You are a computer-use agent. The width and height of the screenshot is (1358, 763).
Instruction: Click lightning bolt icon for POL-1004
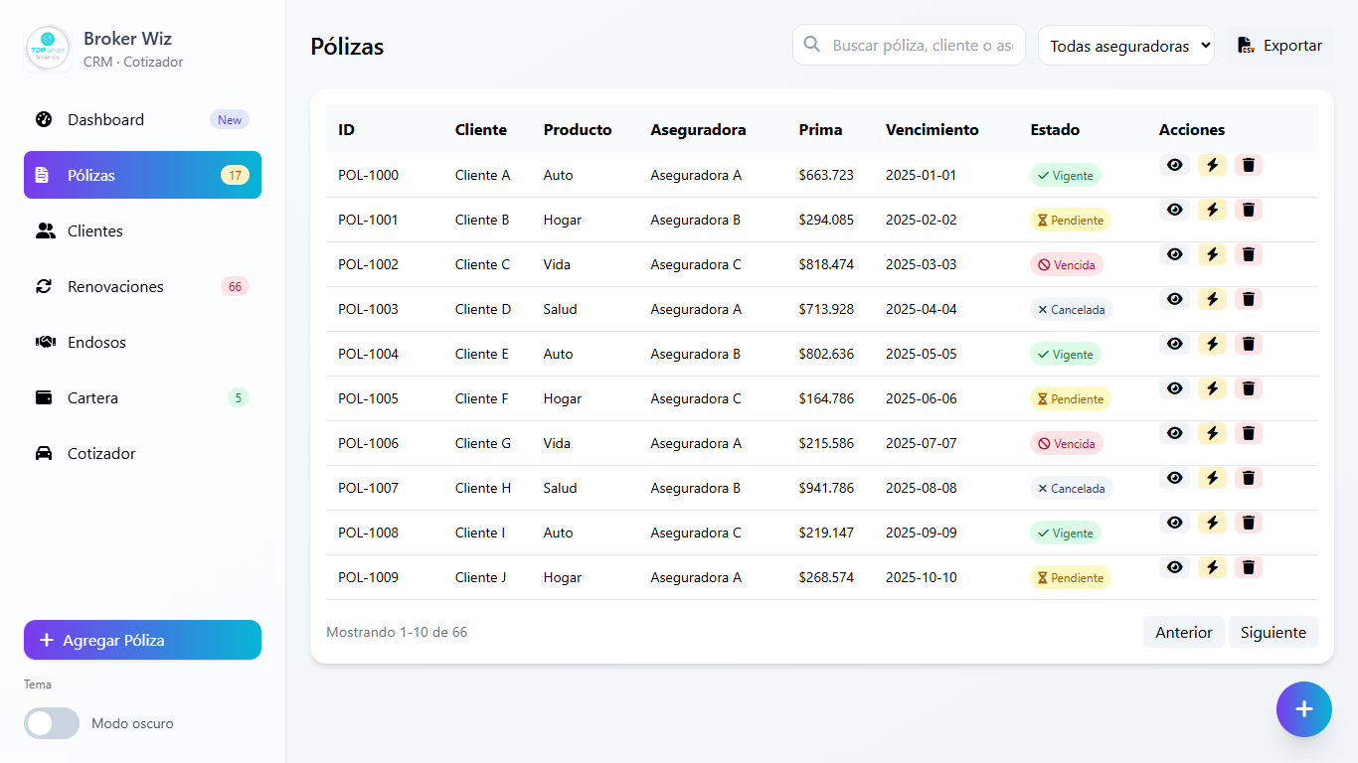coord(1212,344)
